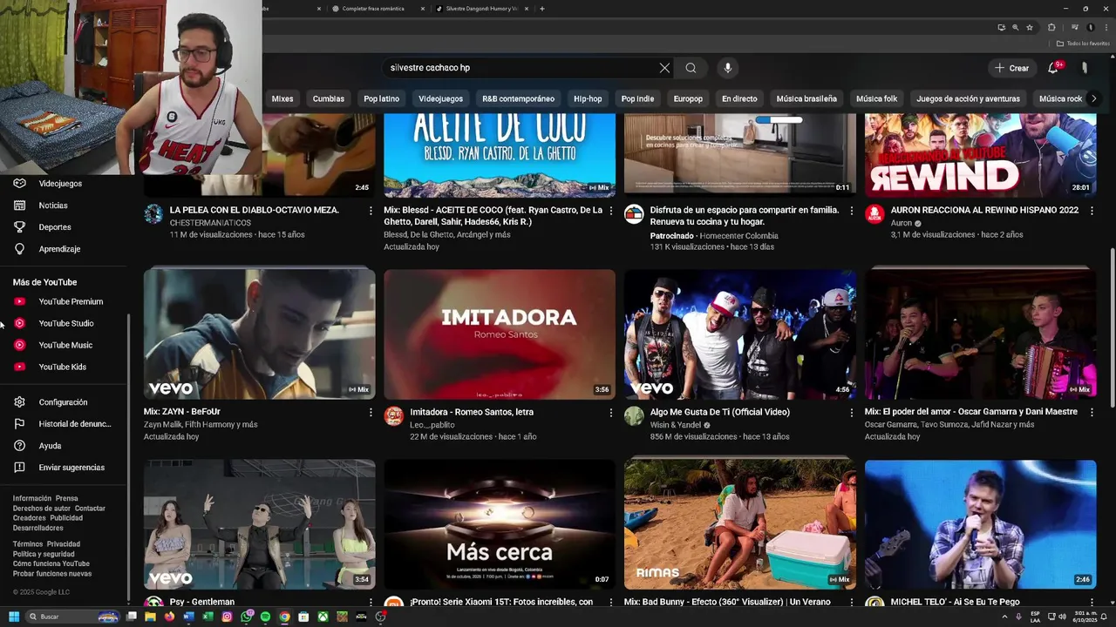Open Firefox from the taskbar
Viewport: 1116px width, 627px height.
169,617
